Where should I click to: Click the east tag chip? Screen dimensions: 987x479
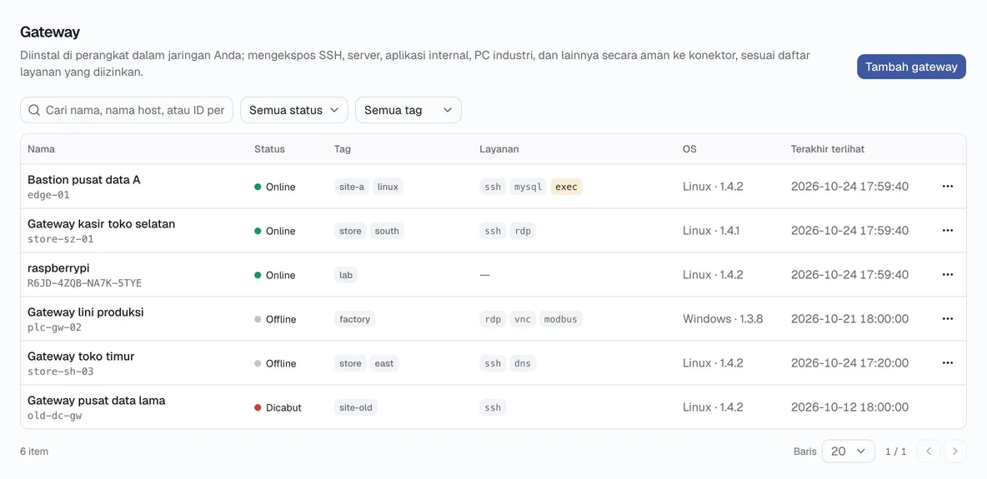pos(384,363)
